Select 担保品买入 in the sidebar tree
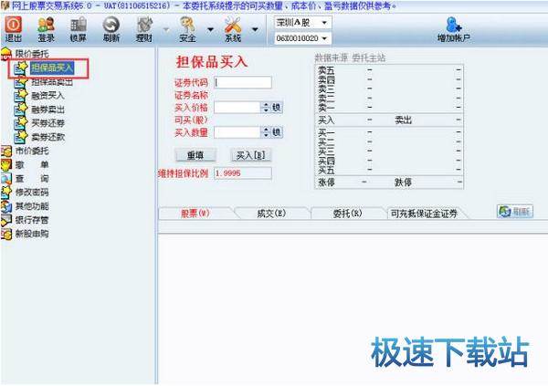 tap(52, 67)
